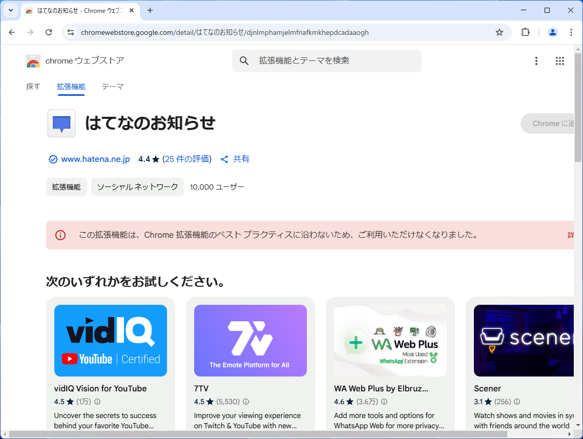Open the www.hatena.ne.jp publisher link

coord(95,159)
